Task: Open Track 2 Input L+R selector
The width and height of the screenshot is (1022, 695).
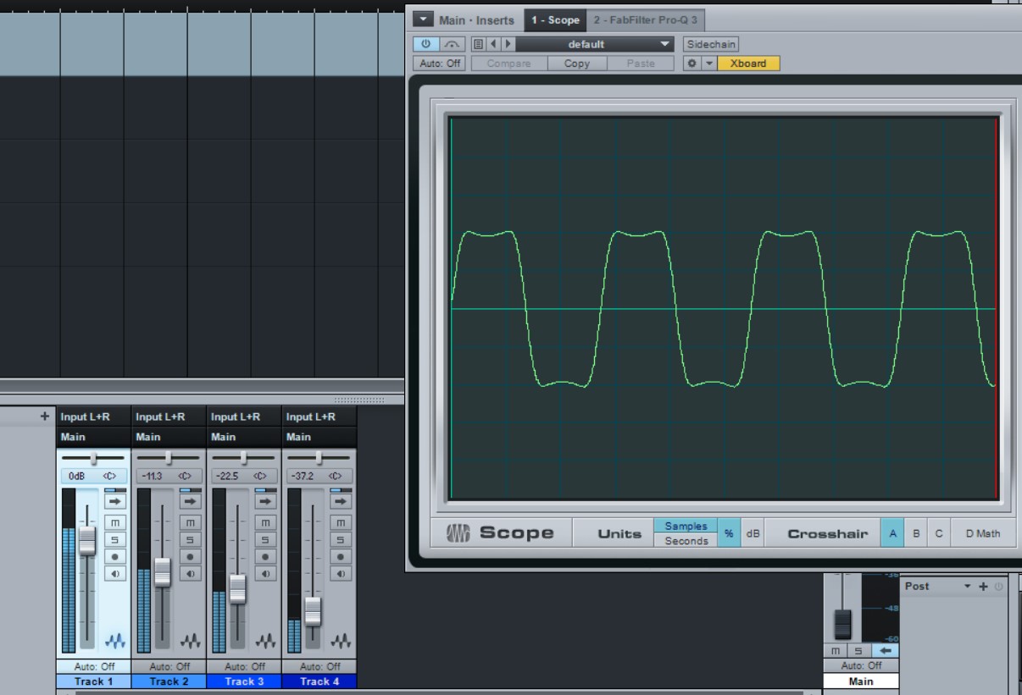Action: 169,416
